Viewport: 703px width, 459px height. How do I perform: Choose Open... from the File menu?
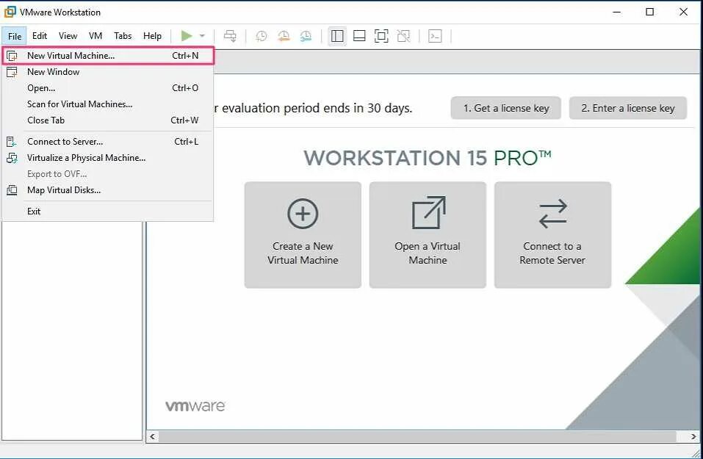[x=108, y=88]
